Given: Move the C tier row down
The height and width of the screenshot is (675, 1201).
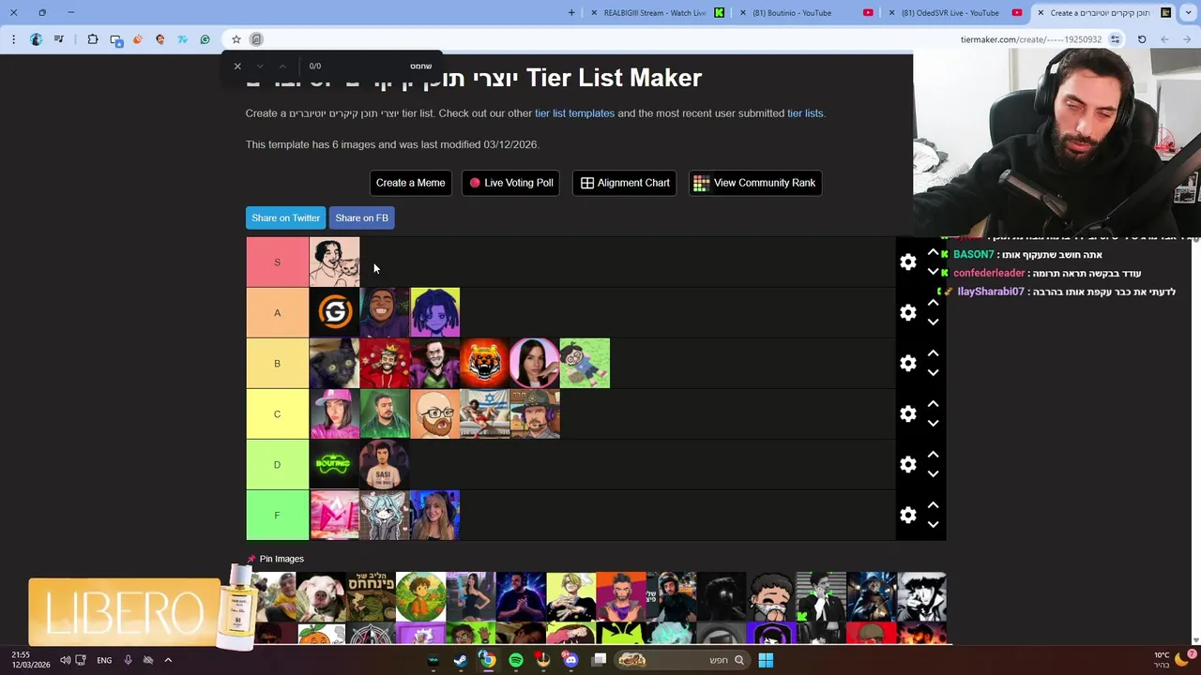Looking at the screenshot, I should (933, 424).
